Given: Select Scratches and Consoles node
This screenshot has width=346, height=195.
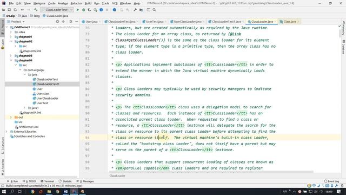Looking at the screenshot, I should pyautogui.click(x=29, y=136).
